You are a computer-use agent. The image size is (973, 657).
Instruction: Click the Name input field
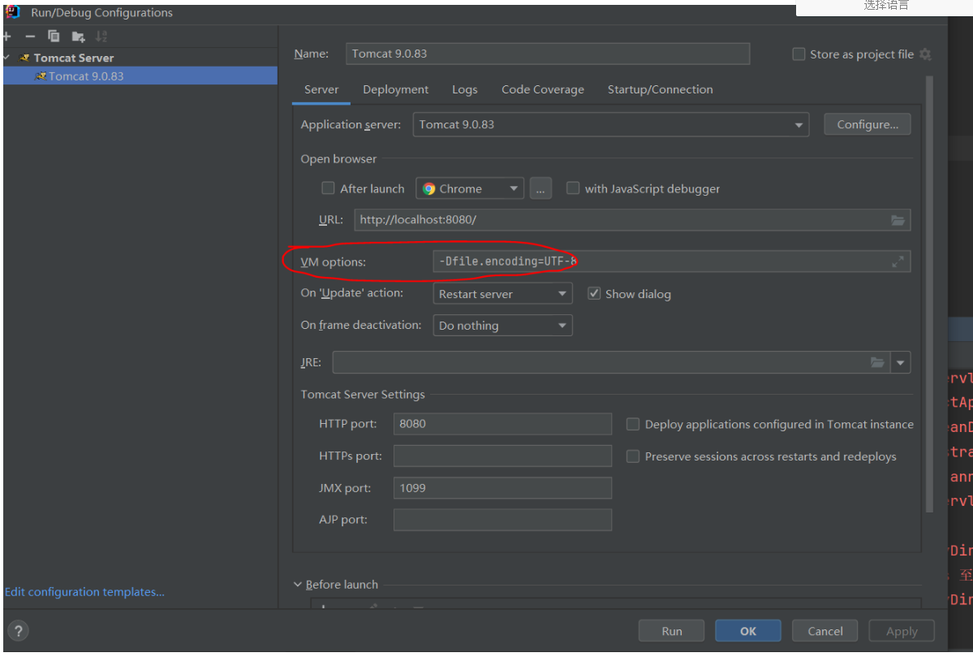[547, 54]
